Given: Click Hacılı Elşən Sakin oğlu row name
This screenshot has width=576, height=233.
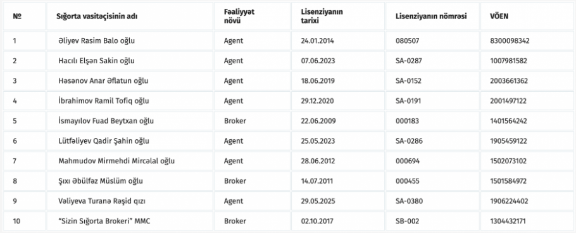Looking at the screenshot, I should click(x=96, y=61).
